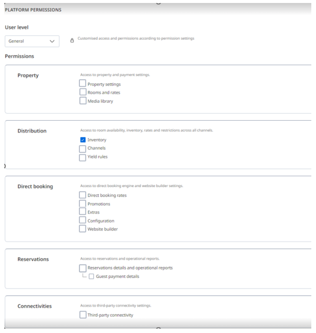Click the Property section heading
This screenshot has width=316, height=333.
click(28, 75)
